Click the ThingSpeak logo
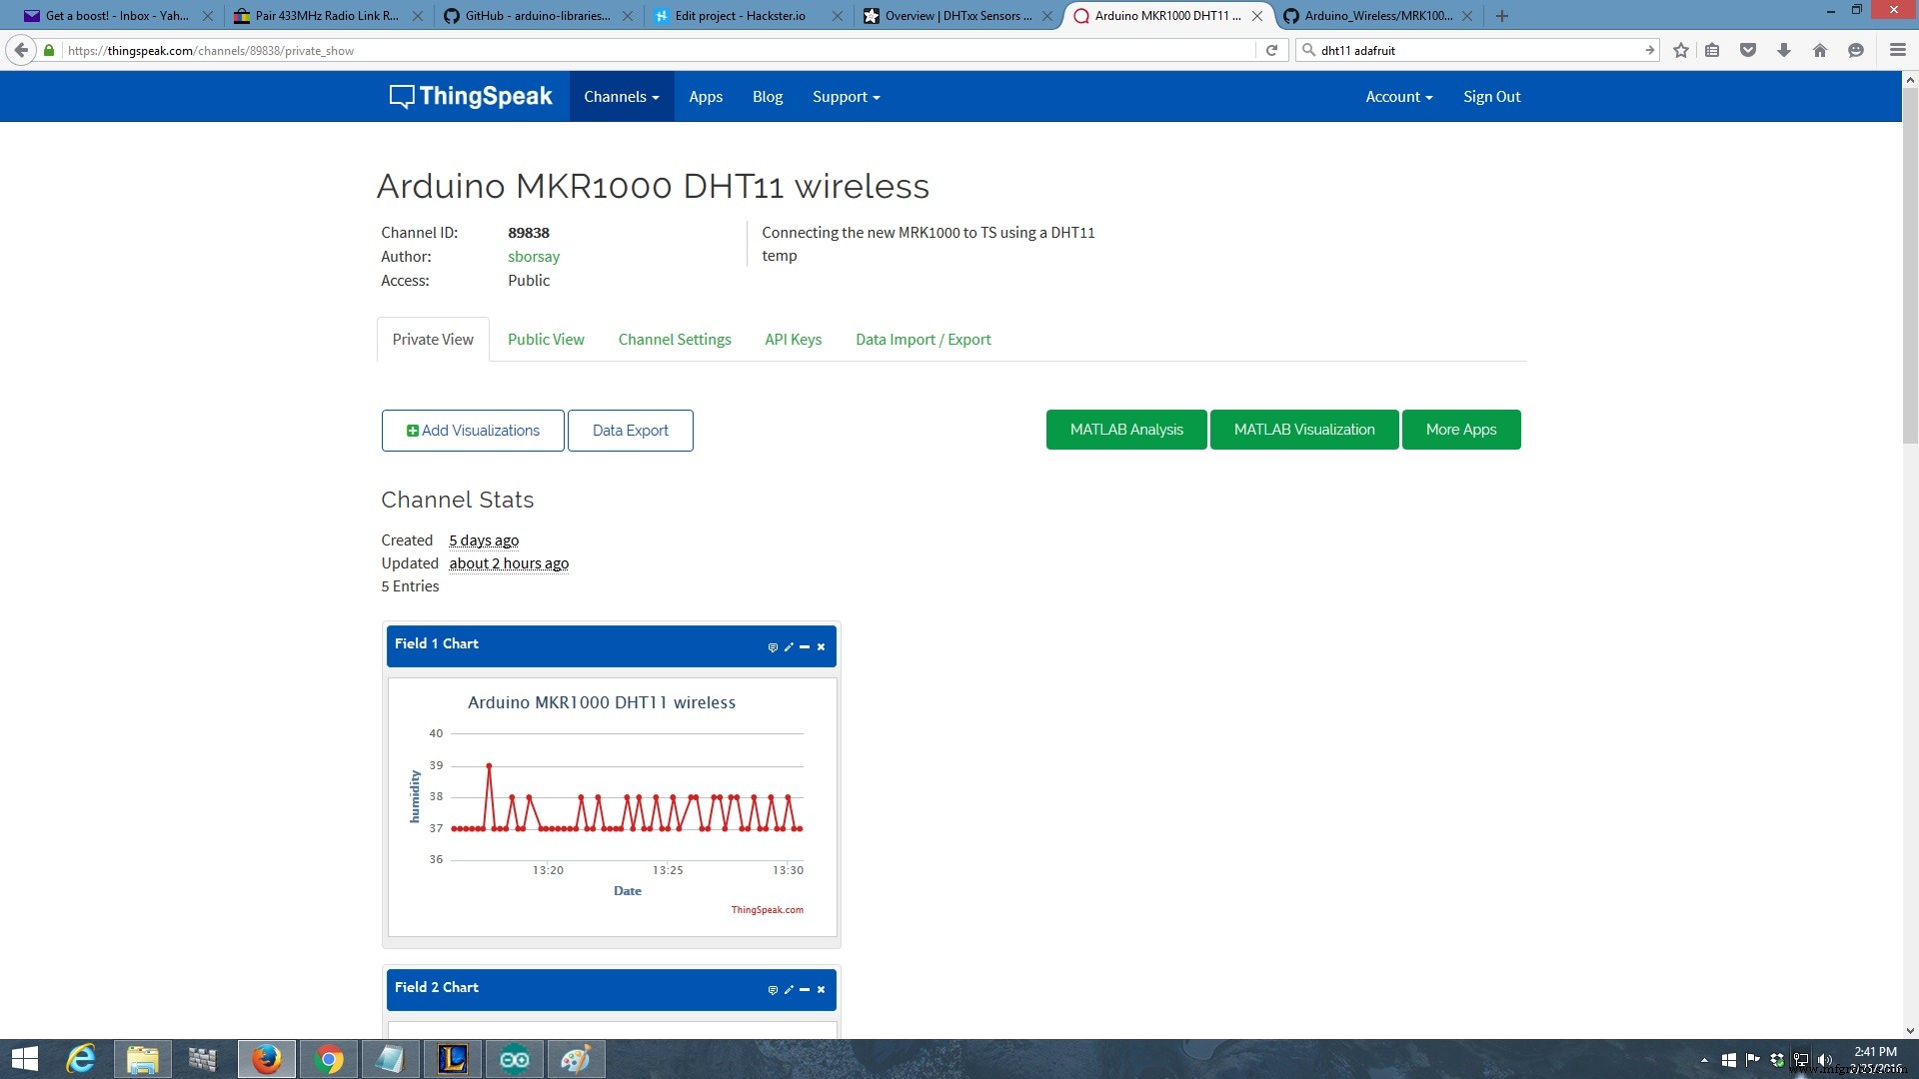This screenshot has width=1919, height=1079. [x=470, y=96]
